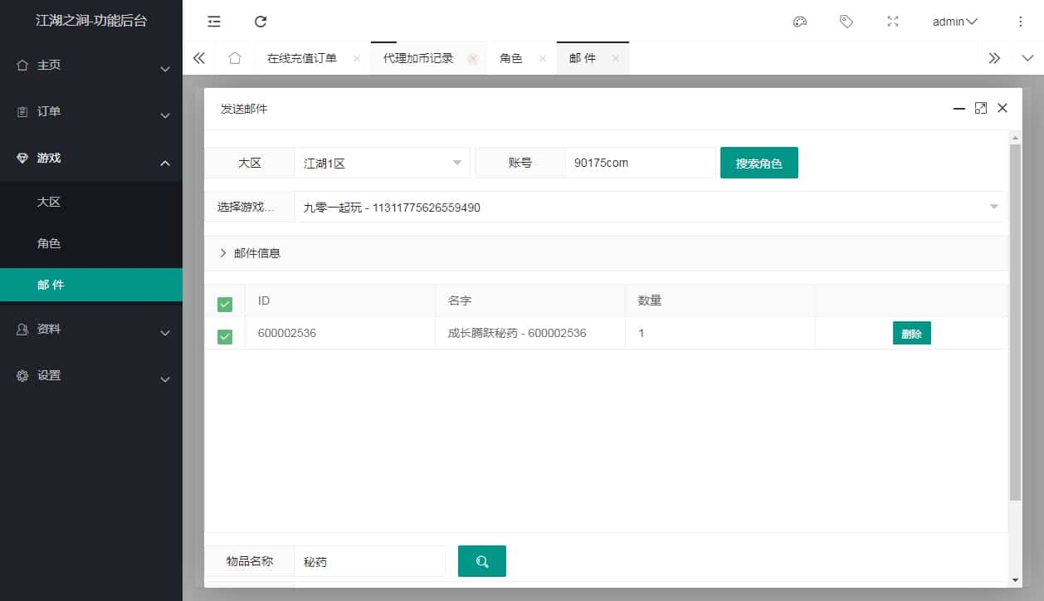Uncheck the row checkbox for item 600002536
This screenshot has height=601, width=1044.
coord(225,336)
